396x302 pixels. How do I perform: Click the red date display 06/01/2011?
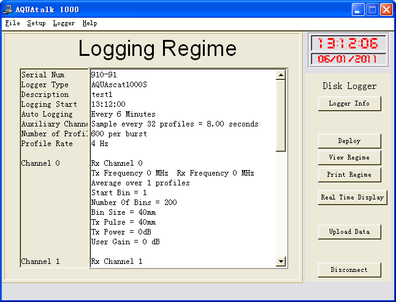click(349, 59)
